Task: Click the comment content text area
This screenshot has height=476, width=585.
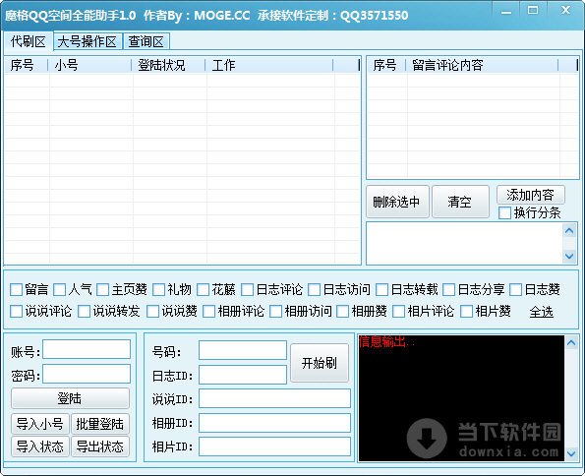Action: tap(464, 244)
